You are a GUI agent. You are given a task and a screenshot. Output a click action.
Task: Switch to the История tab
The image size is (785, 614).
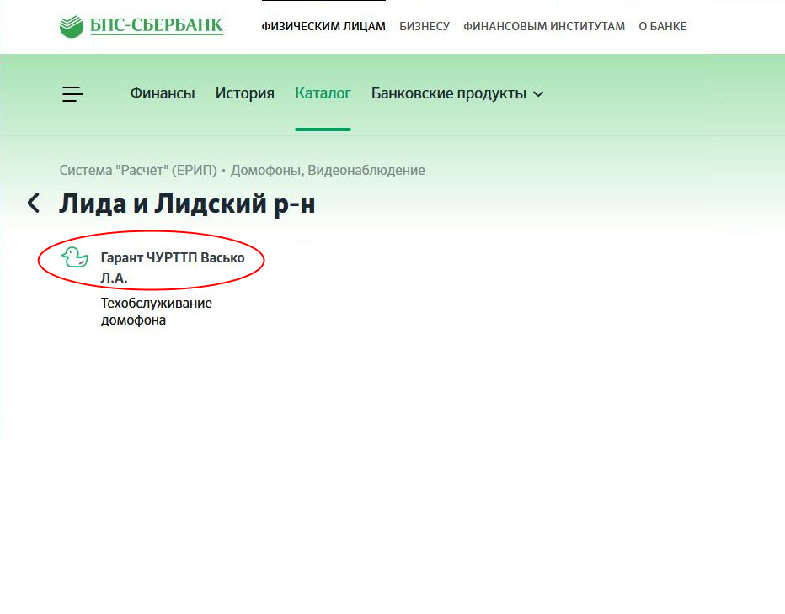[245, 93]
